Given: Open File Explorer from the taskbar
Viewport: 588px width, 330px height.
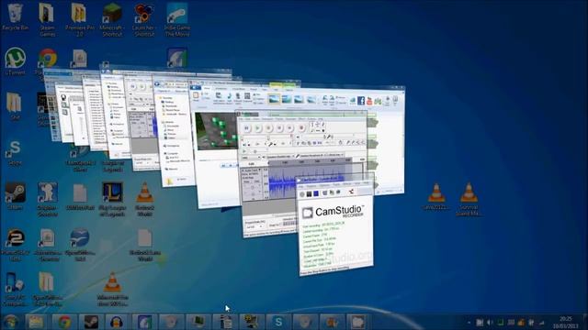Looking at the screenshot, I should point(36,322).
